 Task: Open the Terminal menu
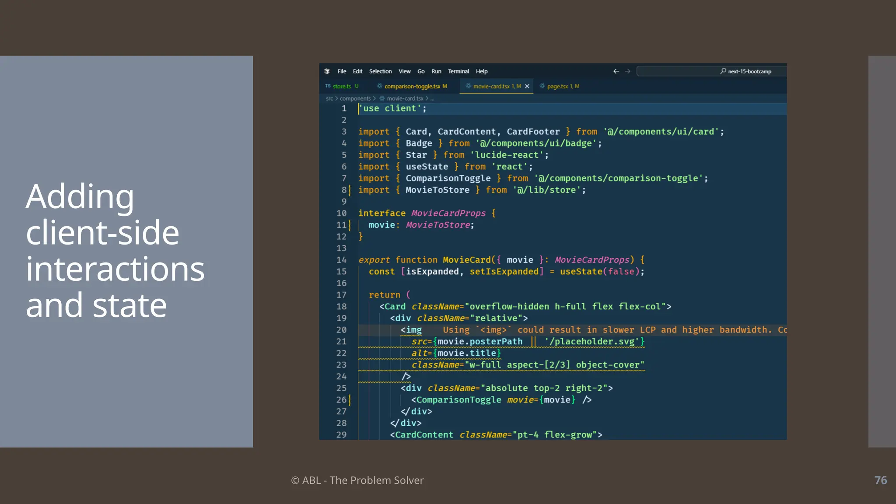pos(458,71)
